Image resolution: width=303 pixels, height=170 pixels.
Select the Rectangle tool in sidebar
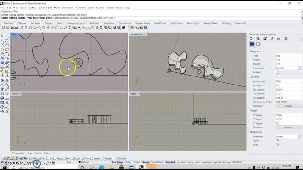point(7,50)
